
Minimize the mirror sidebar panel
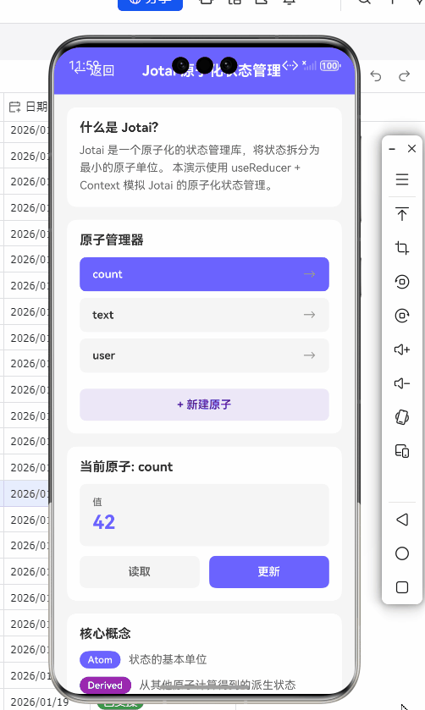coord(392,149)
